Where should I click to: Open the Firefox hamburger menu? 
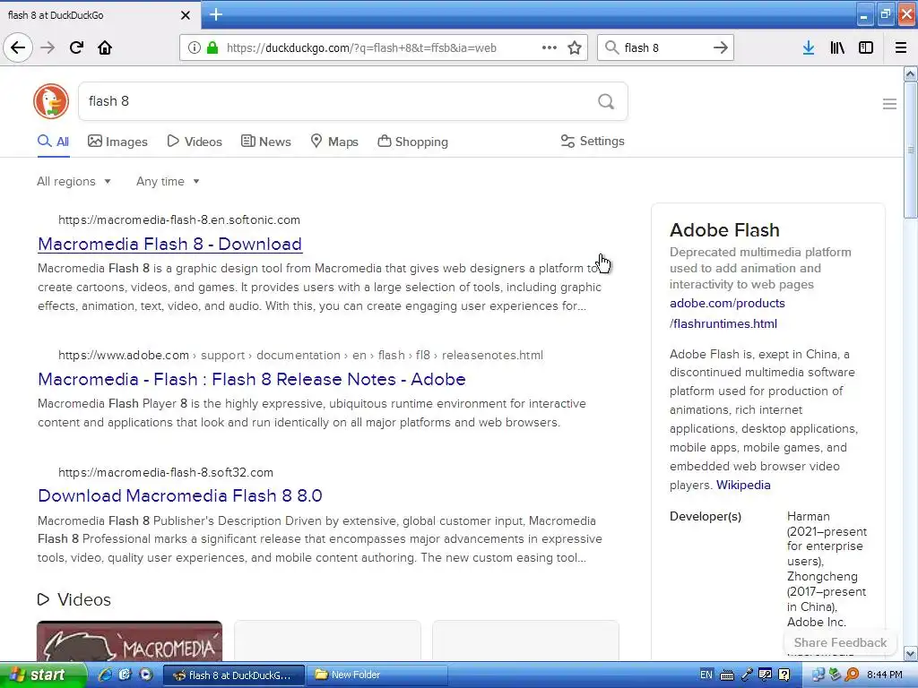pyautogui.click(x=901, y=47)
